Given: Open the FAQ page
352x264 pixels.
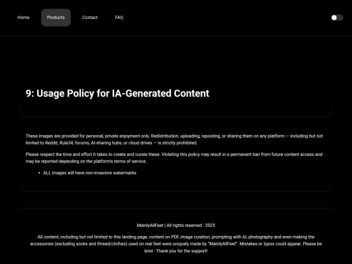Looking at the screenshot, I should pyautogui.click(x=119, y=18).
